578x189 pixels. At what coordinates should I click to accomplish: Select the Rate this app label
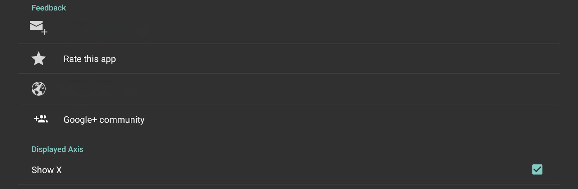coord(90,59)
